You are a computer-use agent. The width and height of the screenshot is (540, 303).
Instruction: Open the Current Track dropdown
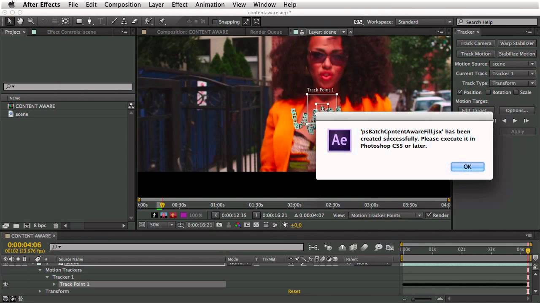(x=513, y=73)
